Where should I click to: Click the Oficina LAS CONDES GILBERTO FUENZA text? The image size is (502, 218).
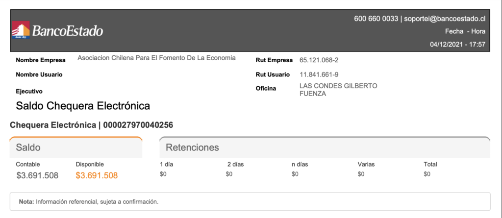click(x=338, y=90)
